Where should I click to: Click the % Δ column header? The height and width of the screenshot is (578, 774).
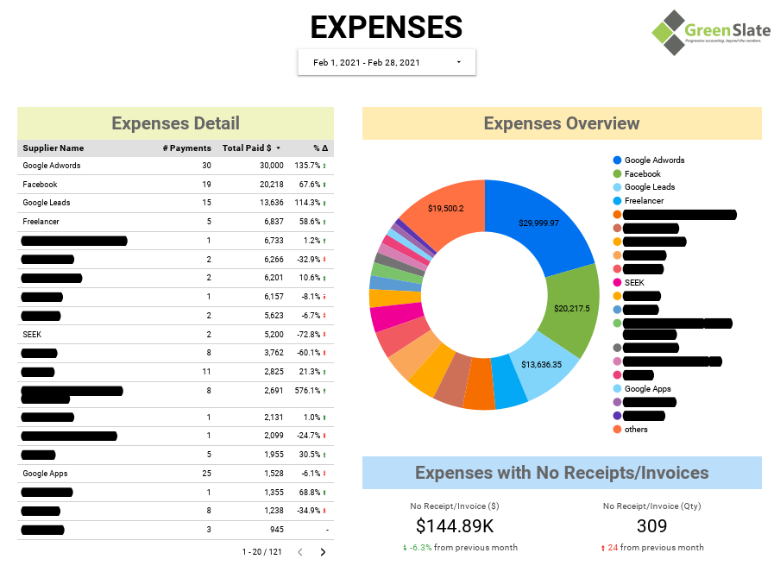point(321,148)
